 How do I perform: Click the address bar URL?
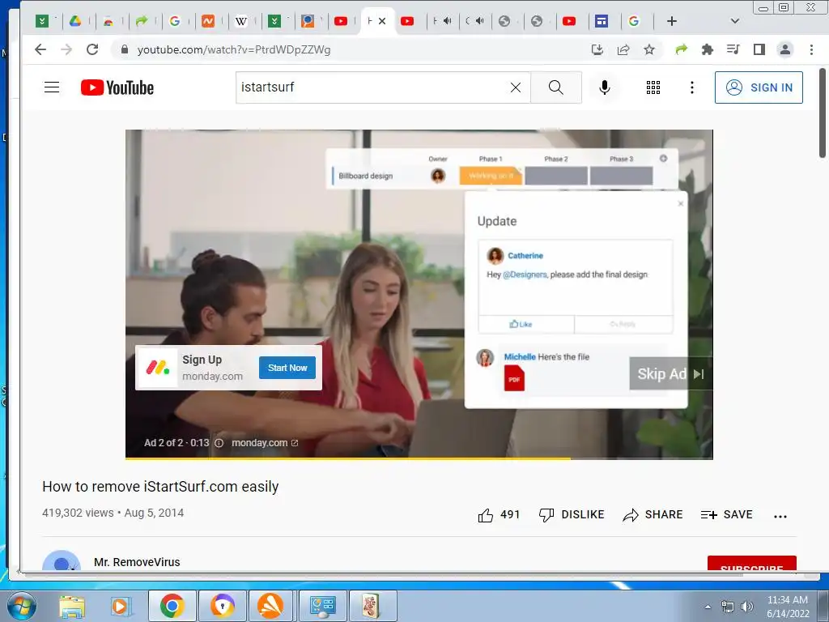pos(234,49)
